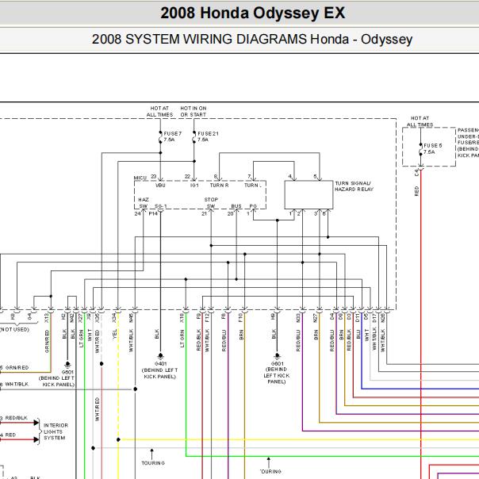Viewport: 479px width, 479px height.
Task: Click the HAZ SW terminal label in MICU
Action: (x=144, y=202)
